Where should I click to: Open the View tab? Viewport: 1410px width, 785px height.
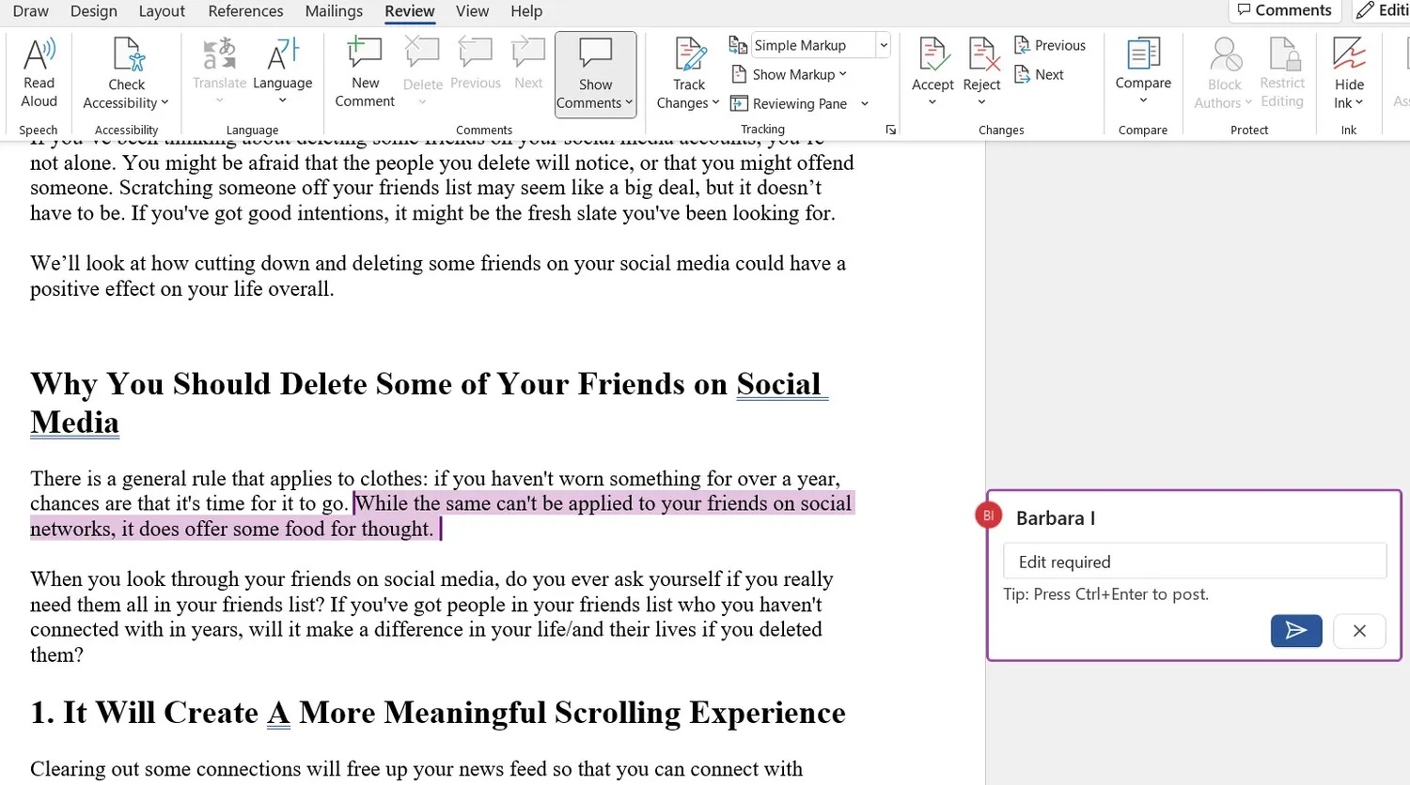click(x=472, y=11)
